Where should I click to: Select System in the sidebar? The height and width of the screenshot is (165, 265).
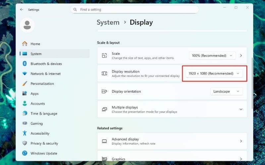pos(36,54)
